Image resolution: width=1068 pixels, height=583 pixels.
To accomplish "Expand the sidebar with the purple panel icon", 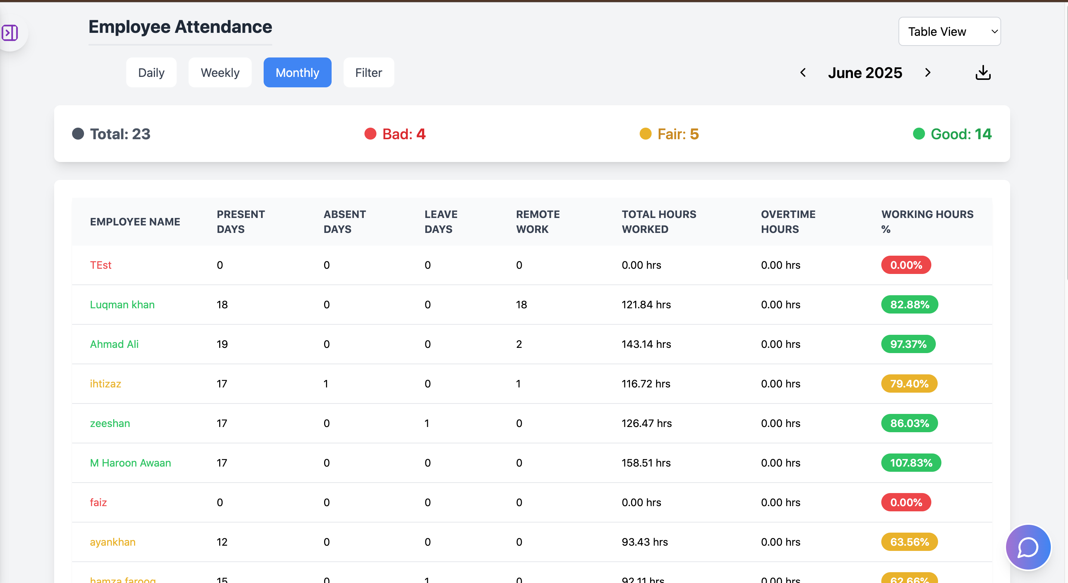I will [x=10, y=33].
